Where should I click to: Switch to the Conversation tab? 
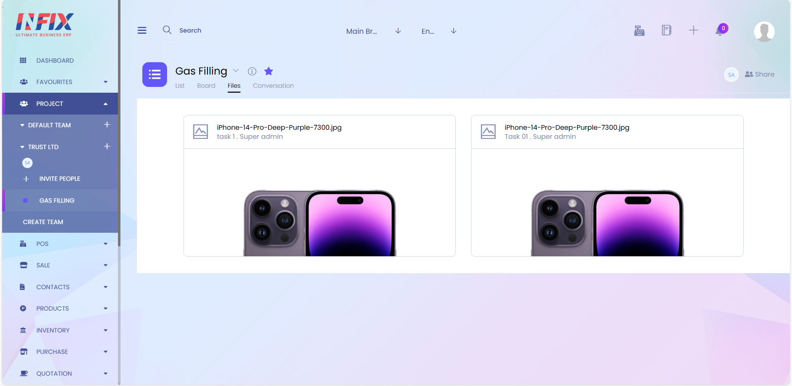[x=273, y=86]
